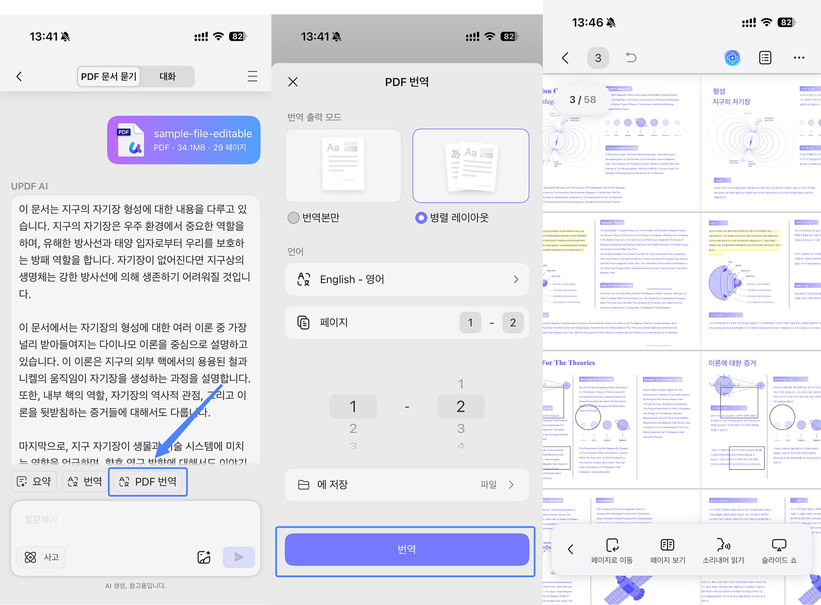This screenshot has width=821, height=605.
Task: Open the English 영어 language selector
Action: [x=407, y=279]
